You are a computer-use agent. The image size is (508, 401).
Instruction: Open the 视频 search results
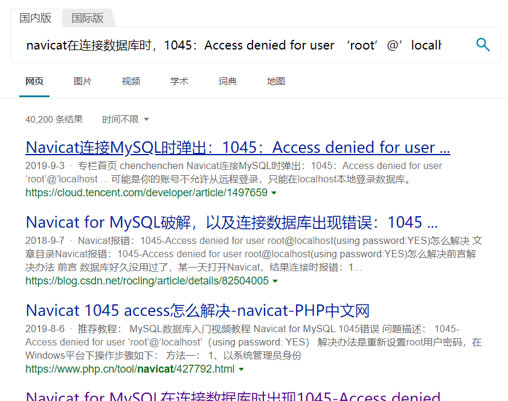pos(131,80)
